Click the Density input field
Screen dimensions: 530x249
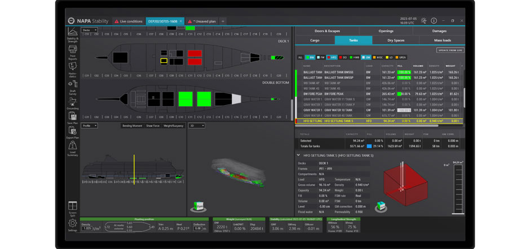tap(87, 228)
